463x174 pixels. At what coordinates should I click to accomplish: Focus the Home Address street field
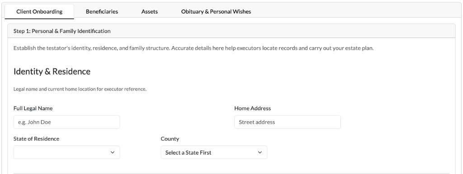click(287, 122)
